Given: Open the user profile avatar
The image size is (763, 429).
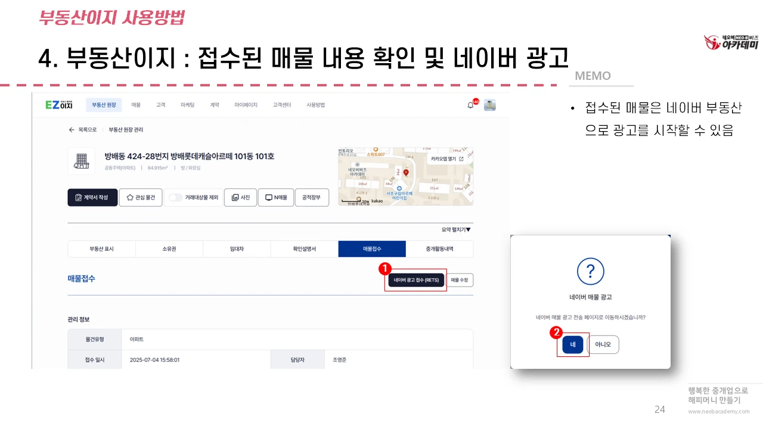Looking at the screenshot, I should pyautogui.click(x=490, y=105).
